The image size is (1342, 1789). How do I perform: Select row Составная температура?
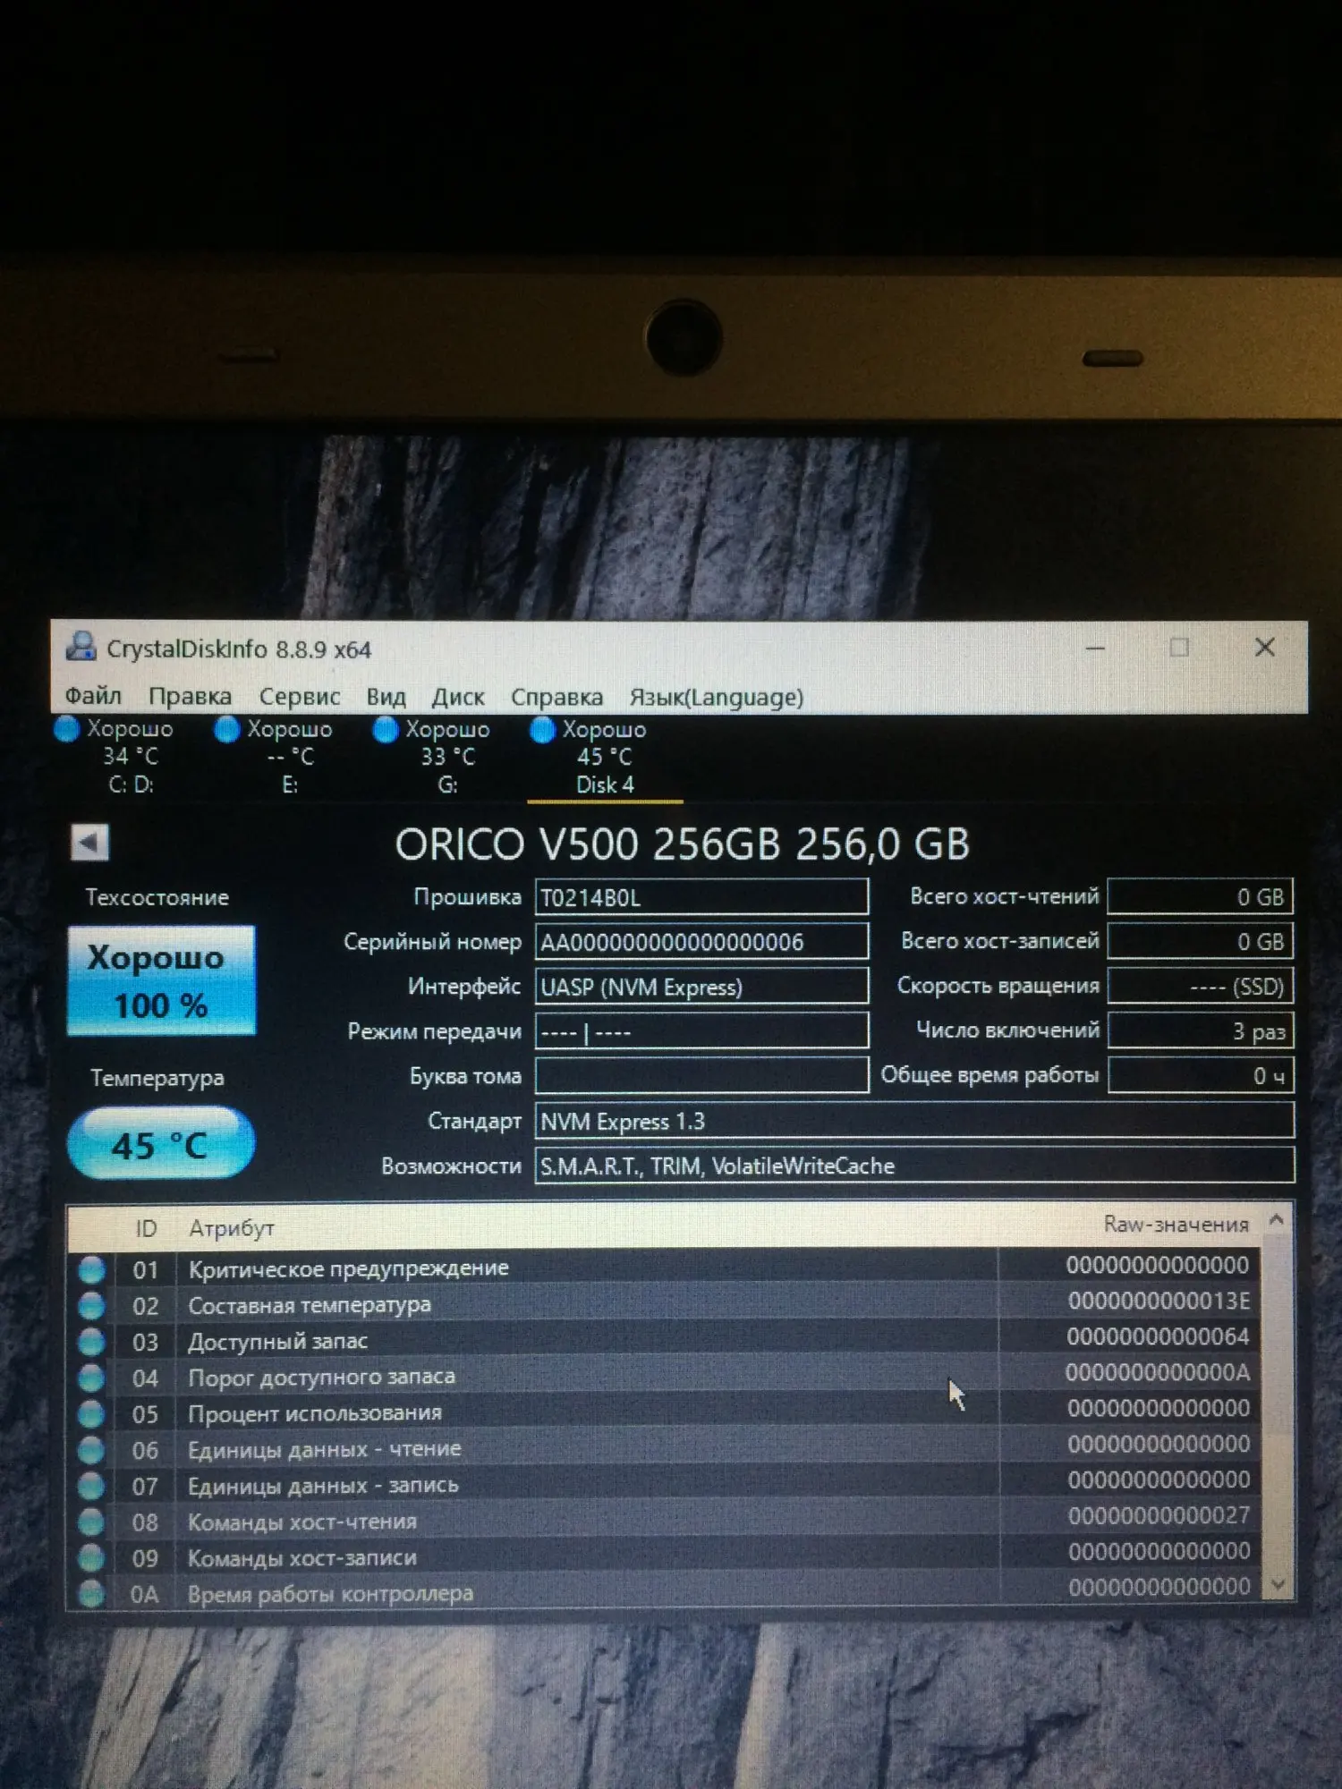667,1304
